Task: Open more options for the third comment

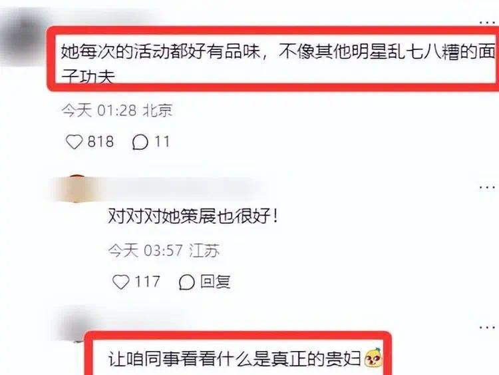Action: pyautogui.click(x=488, y=327)
